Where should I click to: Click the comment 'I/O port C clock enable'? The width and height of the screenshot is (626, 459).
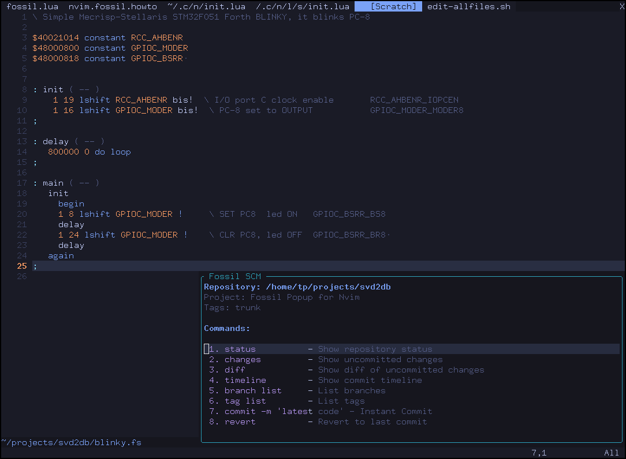(x=274, y=100)
